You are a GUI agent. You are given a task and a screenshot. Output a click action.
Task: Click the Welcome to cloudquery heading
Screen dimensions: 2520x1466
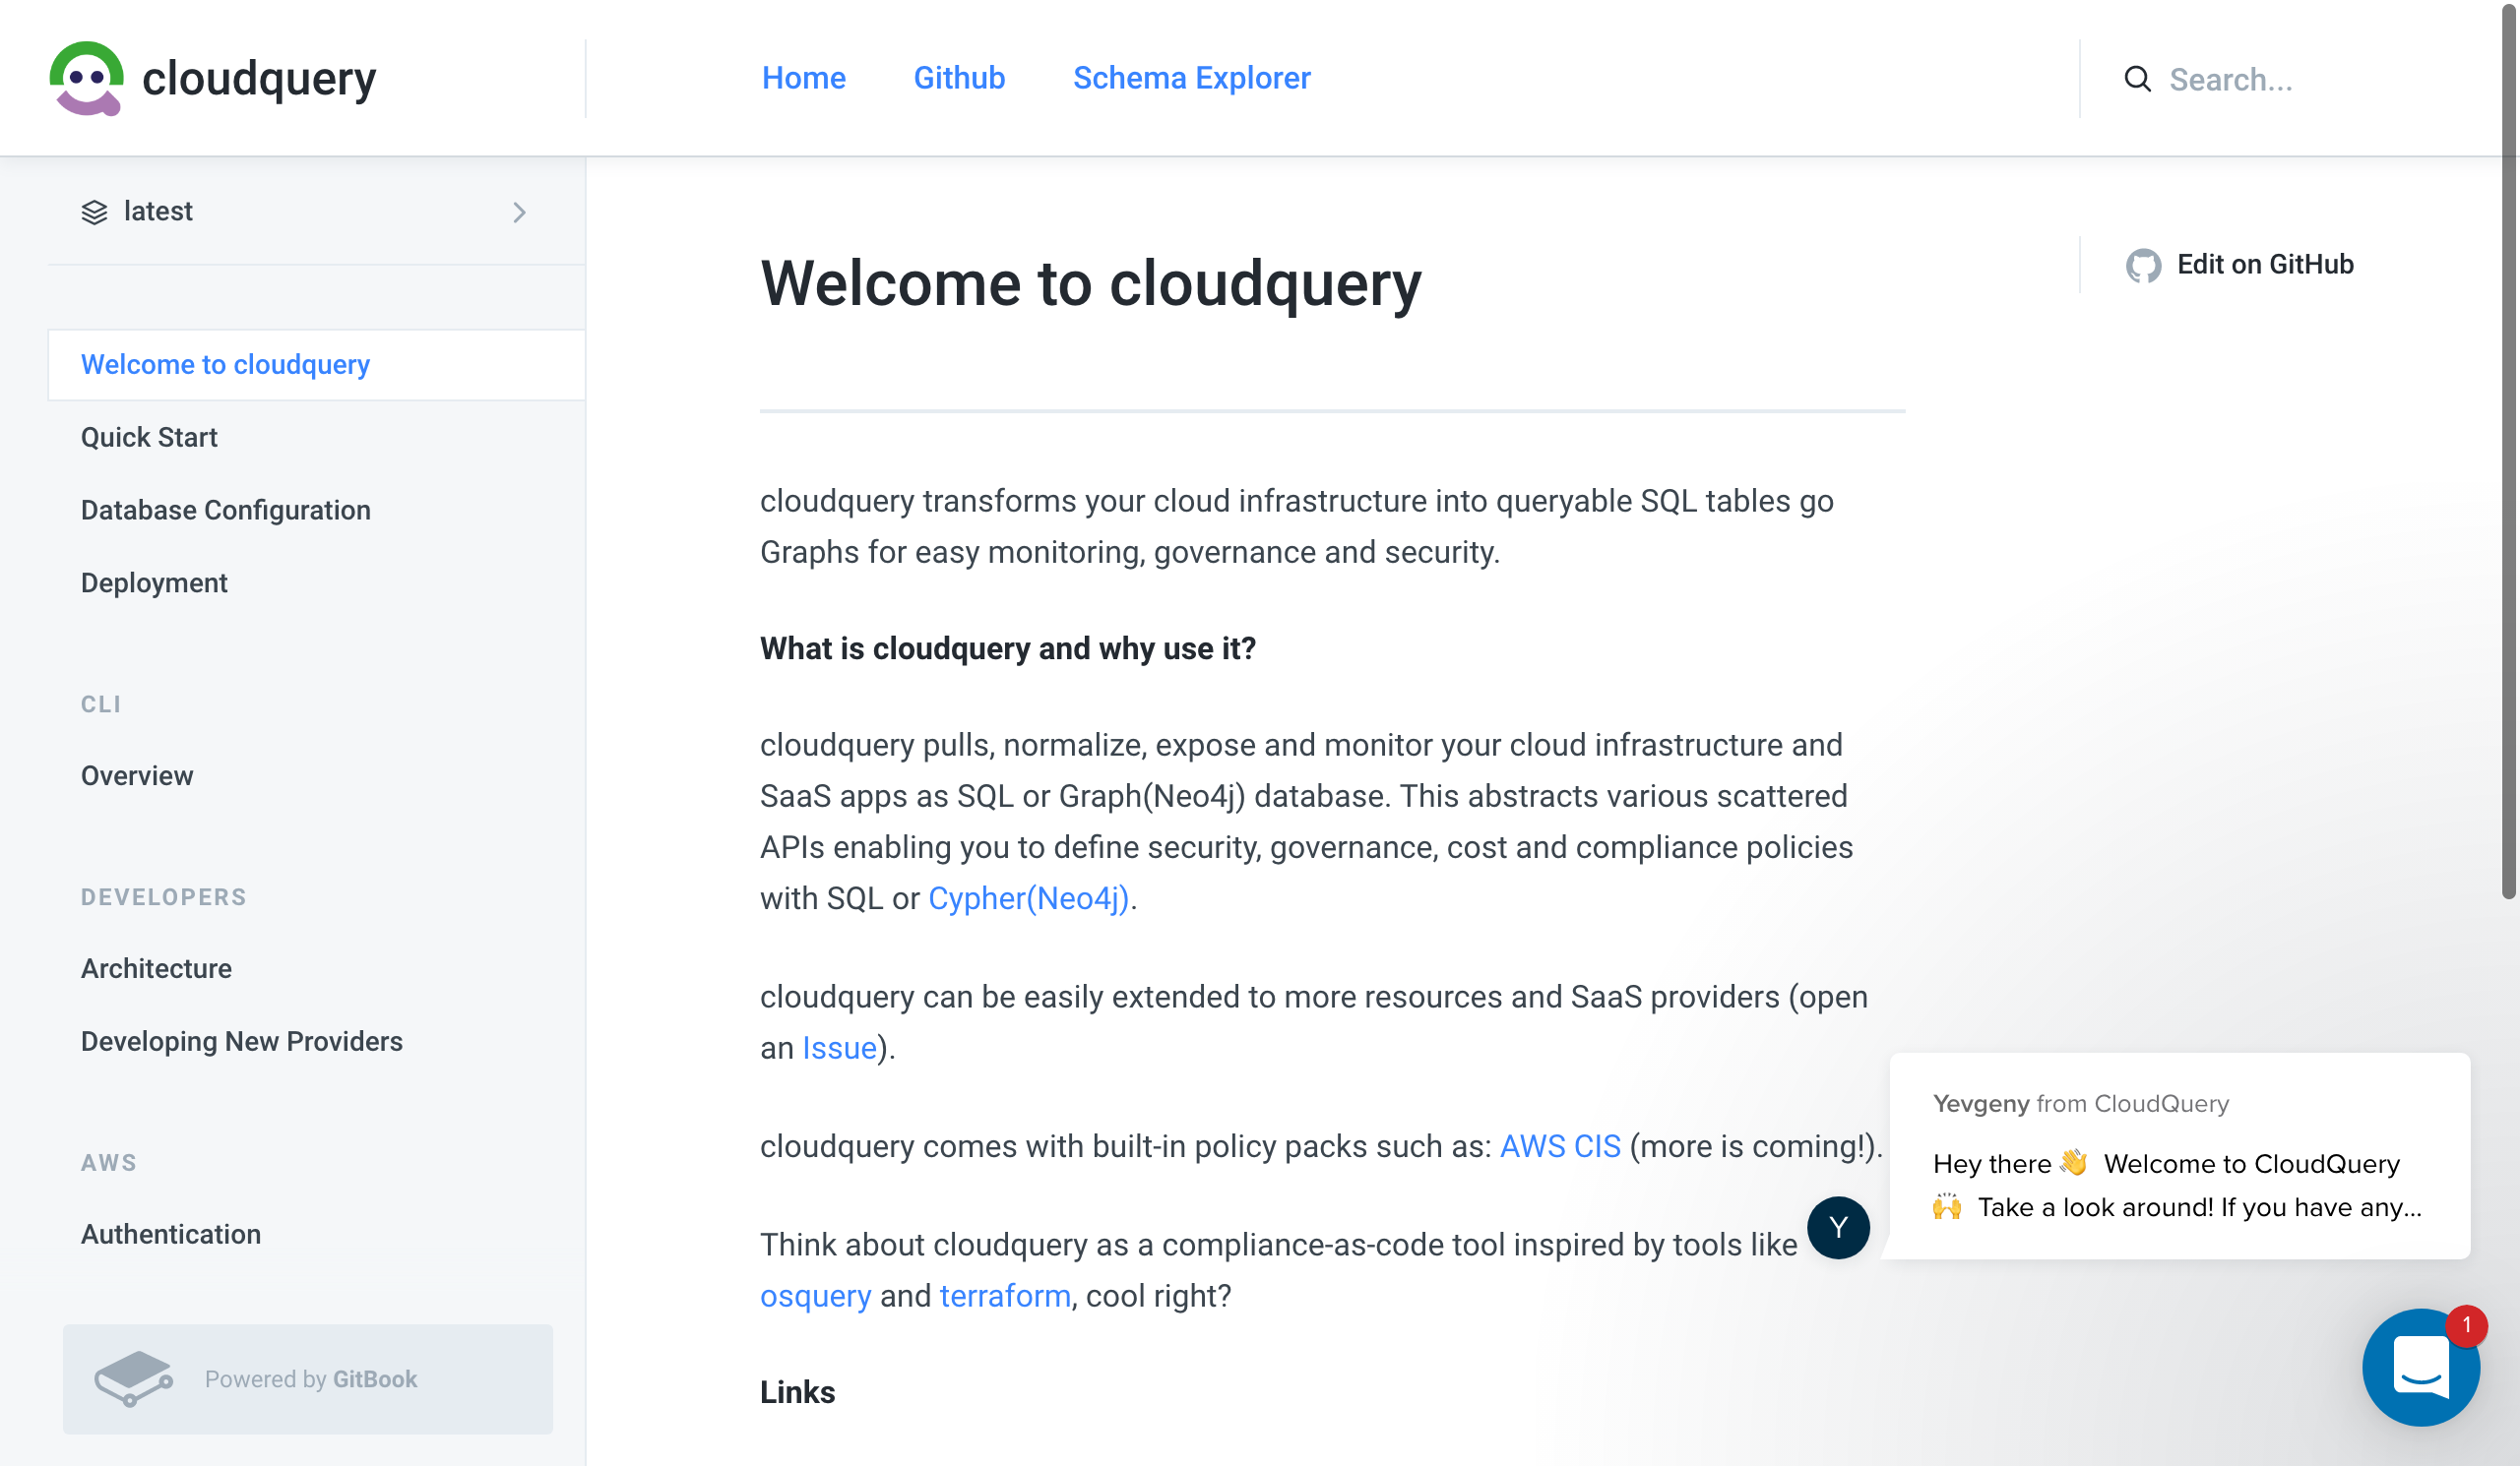1090,282
